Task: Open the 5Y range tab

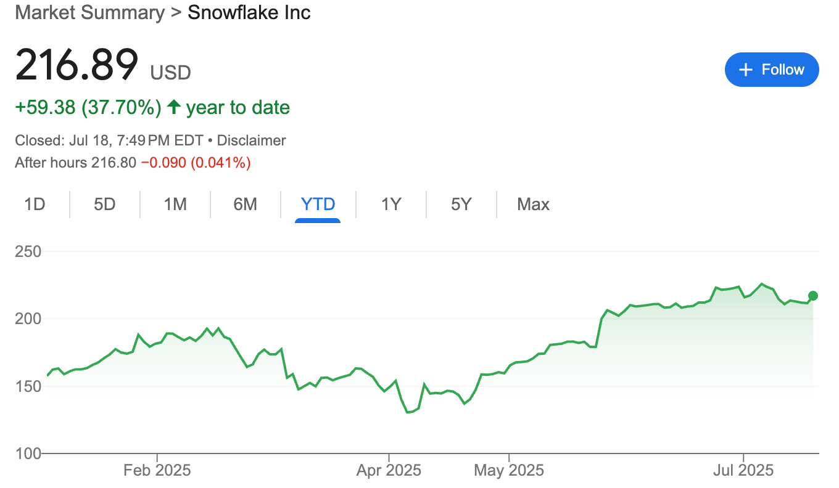Action: click(x=461, y=204)
